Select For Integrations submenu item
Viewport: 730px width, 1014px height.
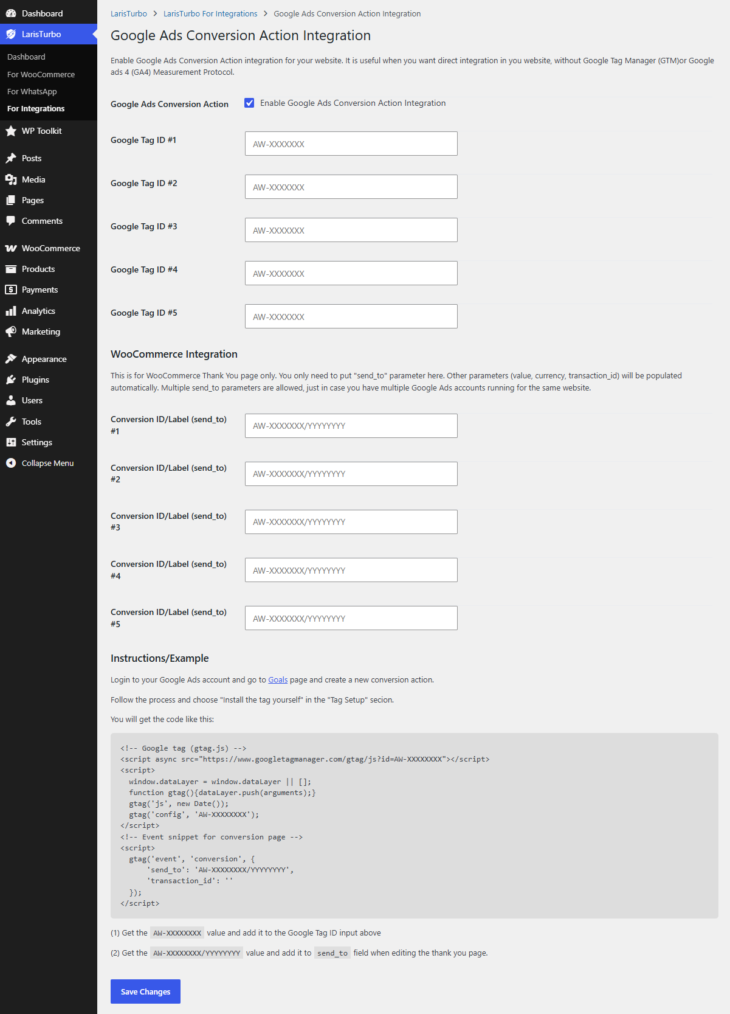[36, 108]
